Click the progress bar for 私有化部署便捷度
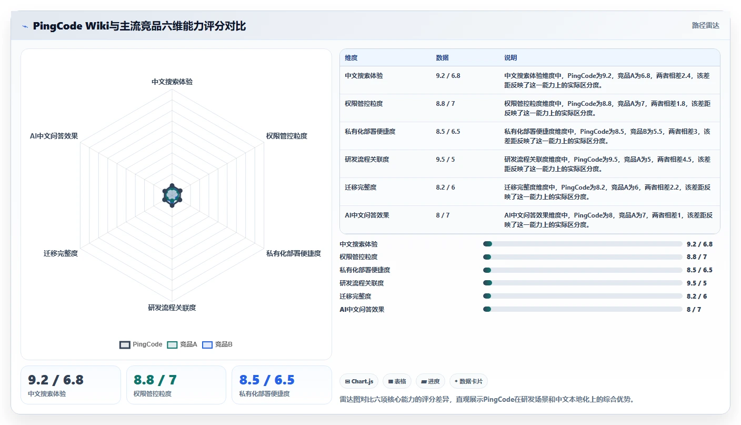The image size is (741, 425). point(583,270)
